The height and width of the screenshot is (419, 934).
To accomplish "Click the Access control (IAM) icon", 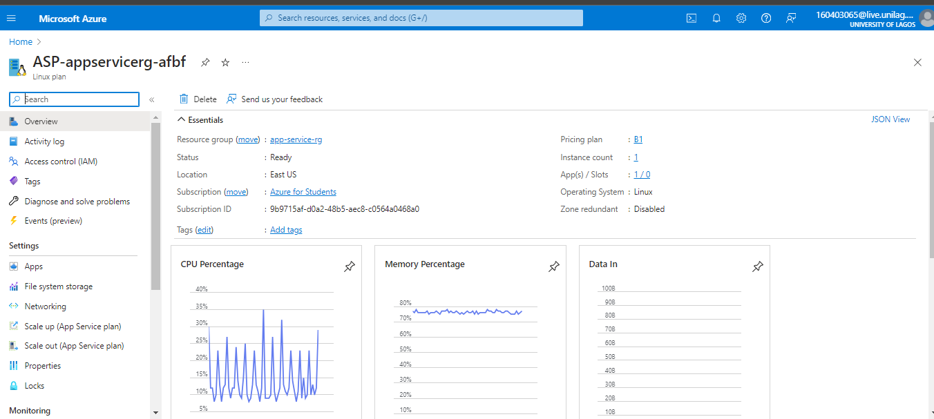I will pyautogui.click(x=13, y=162).
